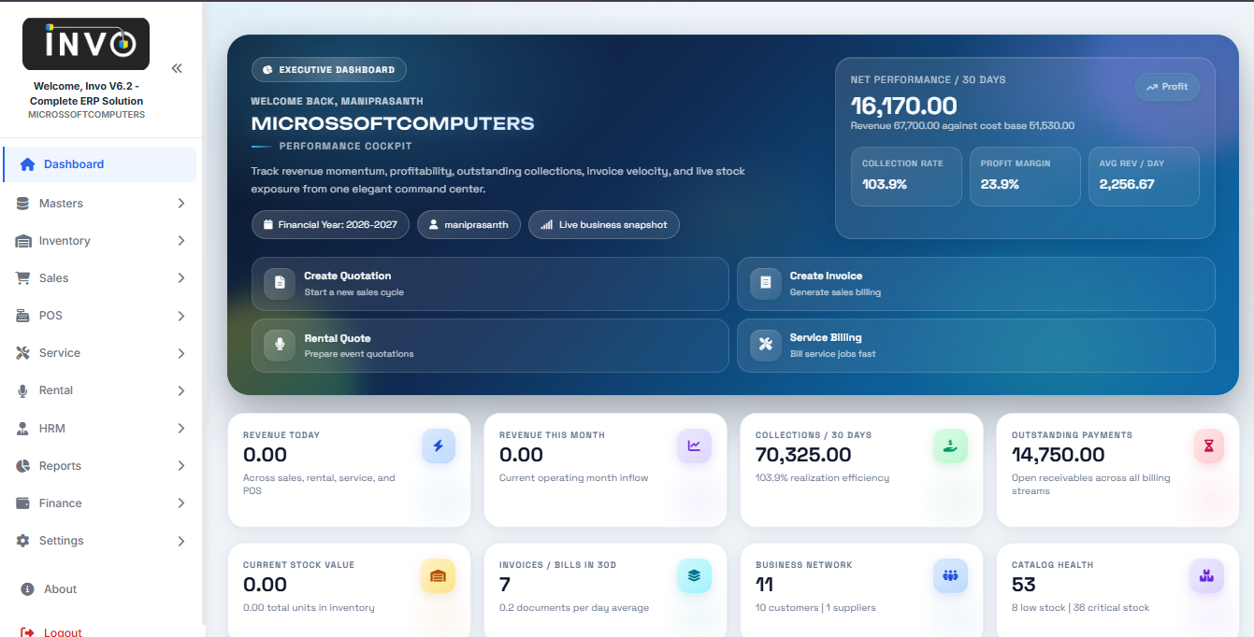Click the Create Quotation document icon
This screenshot has width=1254, height=637.
point(280,283)
